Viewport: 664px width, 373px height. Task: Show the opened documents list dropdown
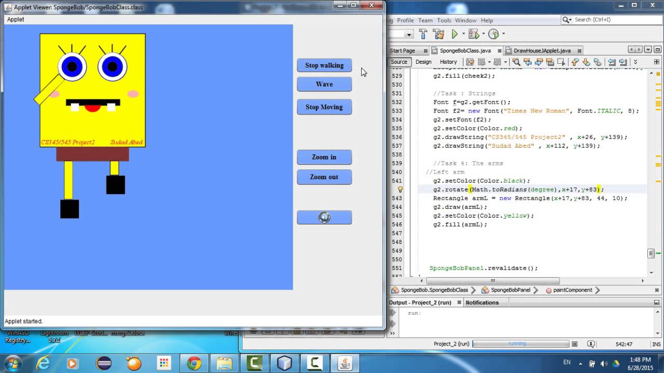648,49
